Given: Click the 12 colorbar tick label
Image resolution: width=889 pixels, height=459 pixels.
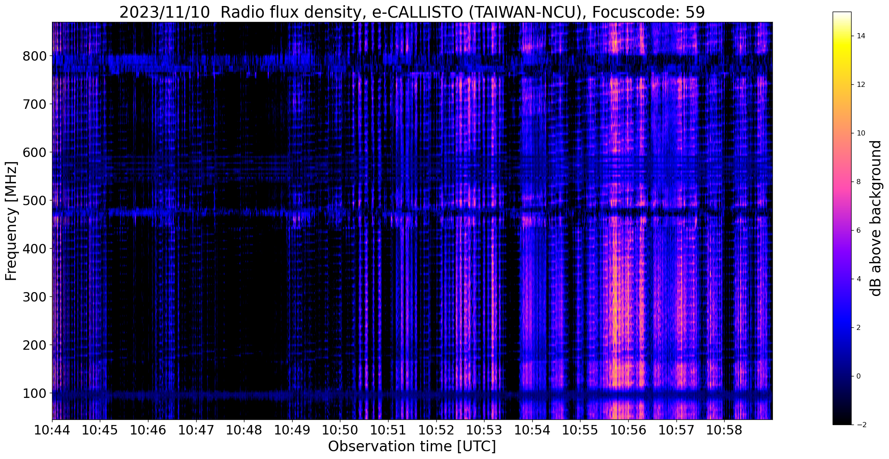Looking at the screenshot, I should [861, 85].
